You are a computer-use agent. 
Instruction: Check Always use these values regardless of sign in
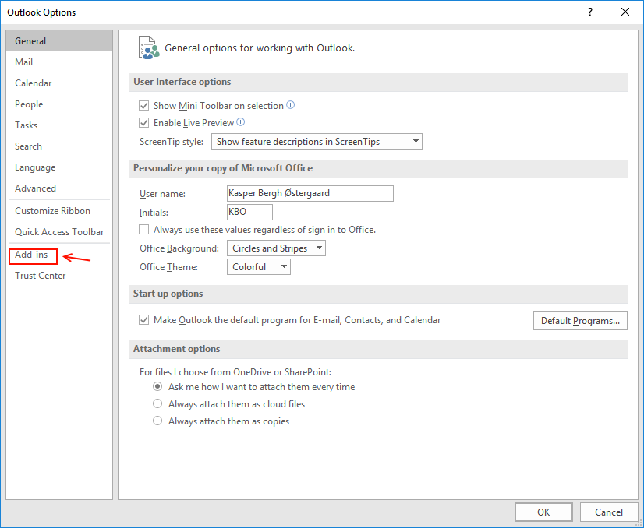pyautogui.click(x=143, y=229)
